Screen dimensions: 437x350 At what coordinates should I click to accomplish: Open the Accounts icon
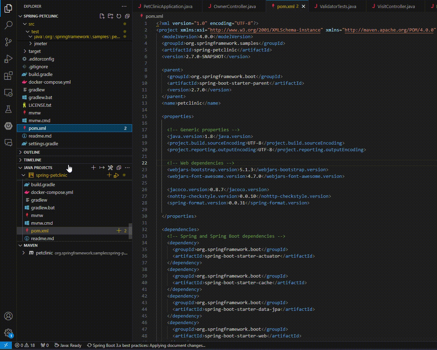8,316
